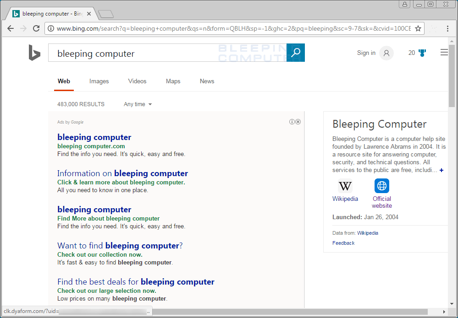
Task: Close the bleeping computer browser tab
Action: coord(89,14)
